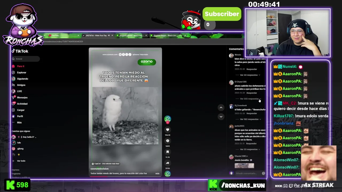Reply to javito2025 comment
This screenshot has height=192, width=342.
click(x=251, y=143)
